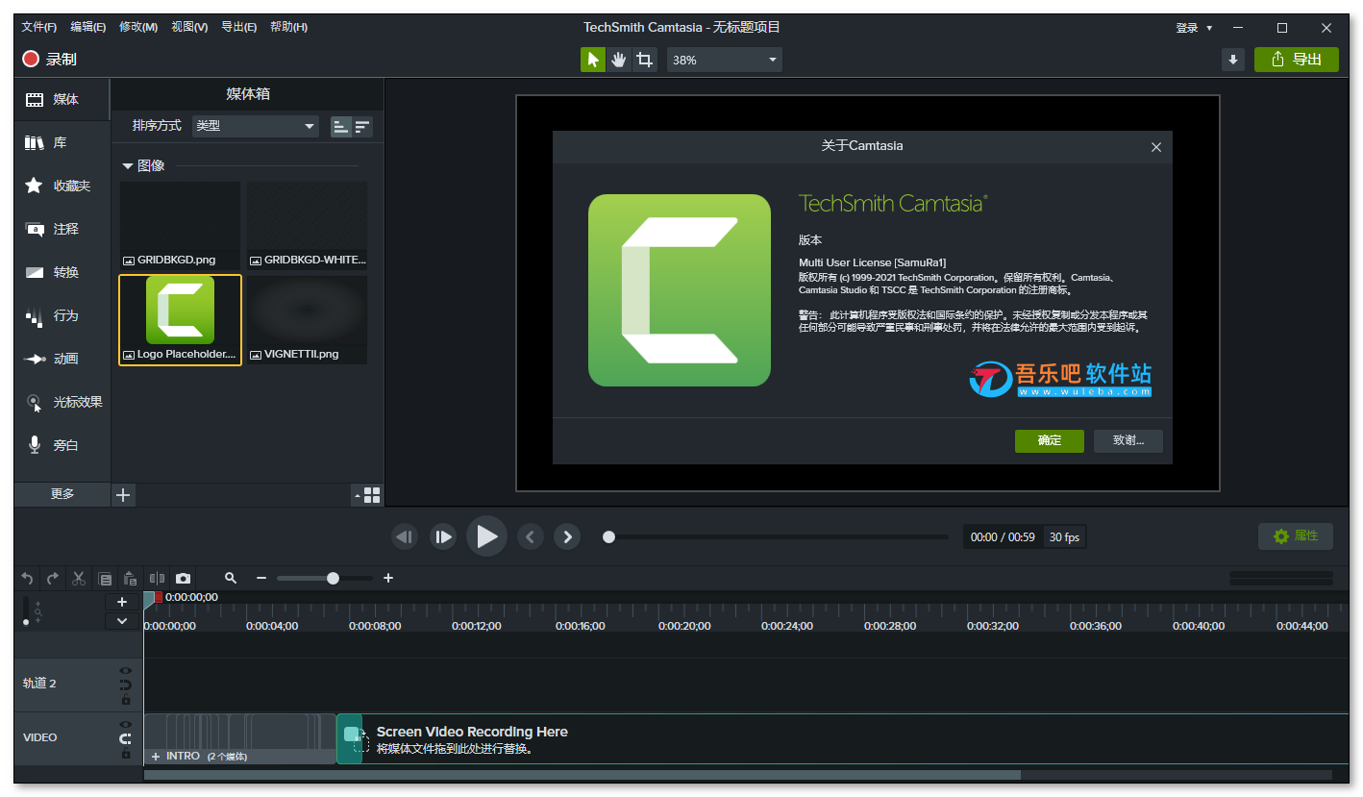This screenshot has width=1363, height=797.
Task: Open the 38% canvas zoom dropdown
Action: coord(725,60)
